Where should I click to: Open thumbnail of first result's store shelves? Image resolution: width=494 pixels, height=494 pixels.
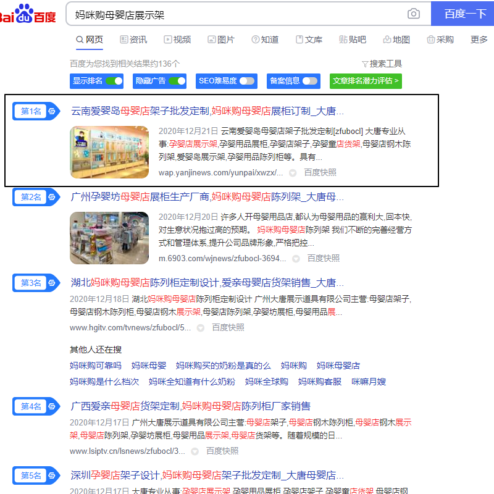point(109,152)
